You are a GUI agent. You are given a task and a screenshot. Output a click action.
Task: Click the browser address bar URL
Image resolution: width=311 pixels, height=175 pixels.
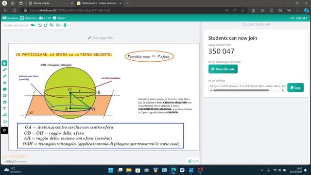coord(70,10)
